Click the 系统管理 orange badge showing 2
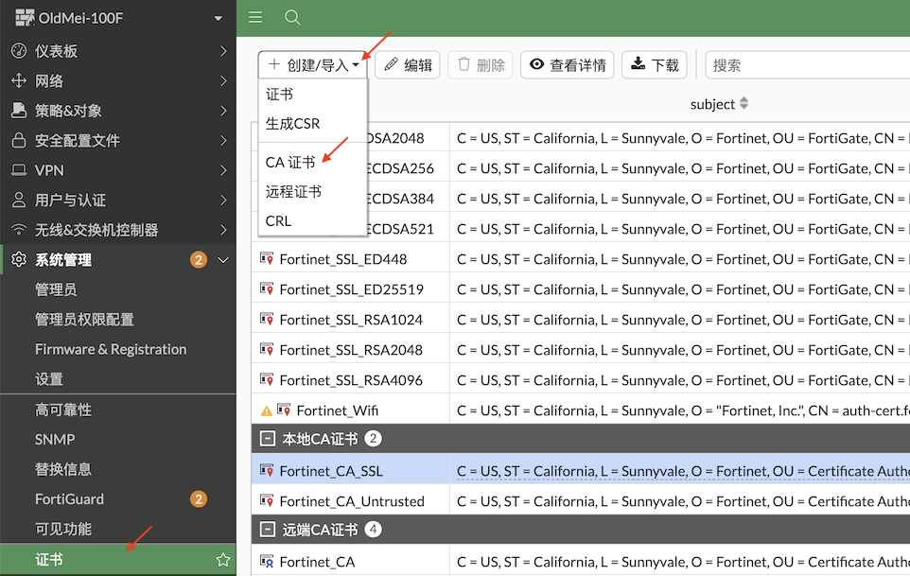This screenshot has width=910, height=576. click(x=199, y=259)
